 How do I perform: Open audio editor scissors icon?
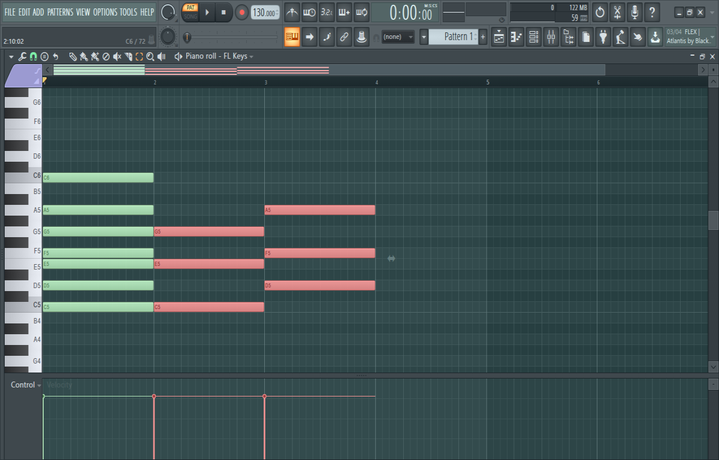coord(617,12)
